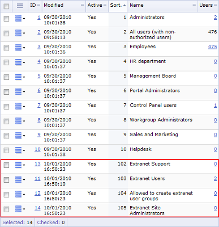Sort by the Users column header
The width and height of the screenshot is (219, 227).
click(x=208, y=6)
